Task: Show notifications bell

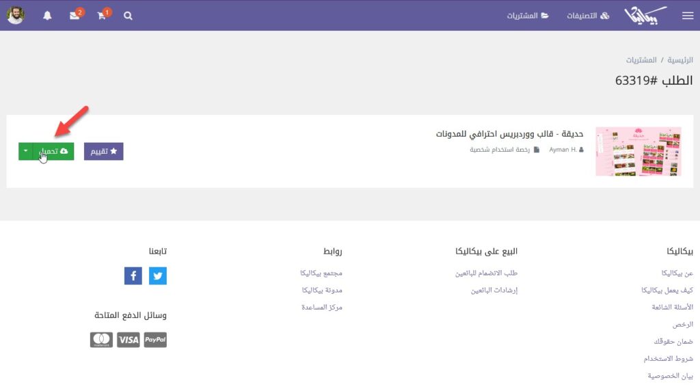Action: click(x=47, y=16)
